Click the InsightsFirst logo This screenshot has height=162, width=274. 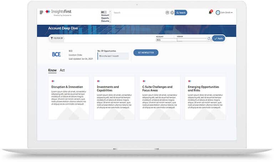tap(59, 13)
